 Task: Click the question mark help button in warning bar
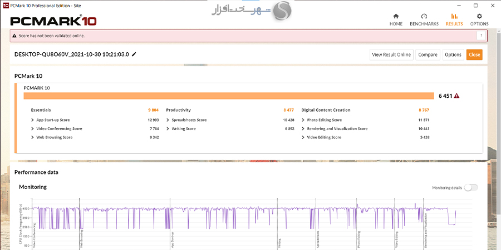(x=480, y=36)
